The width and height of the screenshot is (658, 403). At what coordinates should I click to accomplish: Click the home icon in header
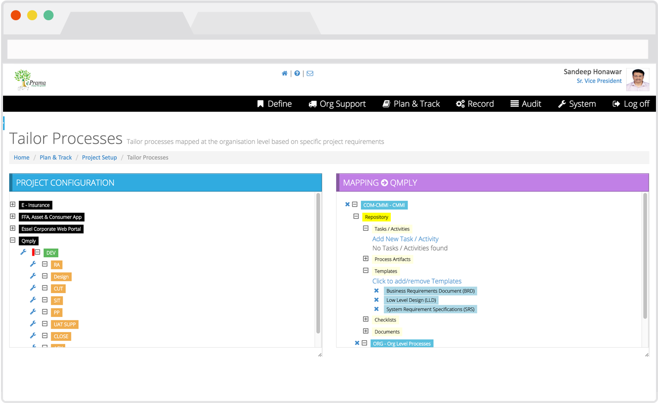click(284, 73)
